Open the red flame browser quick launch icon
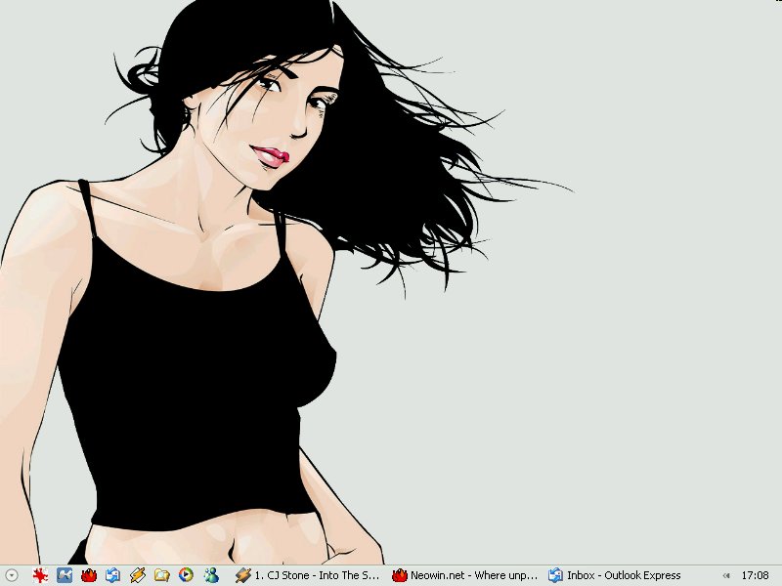Viewport: 782px width, 586px height. (x=89, y=575)
